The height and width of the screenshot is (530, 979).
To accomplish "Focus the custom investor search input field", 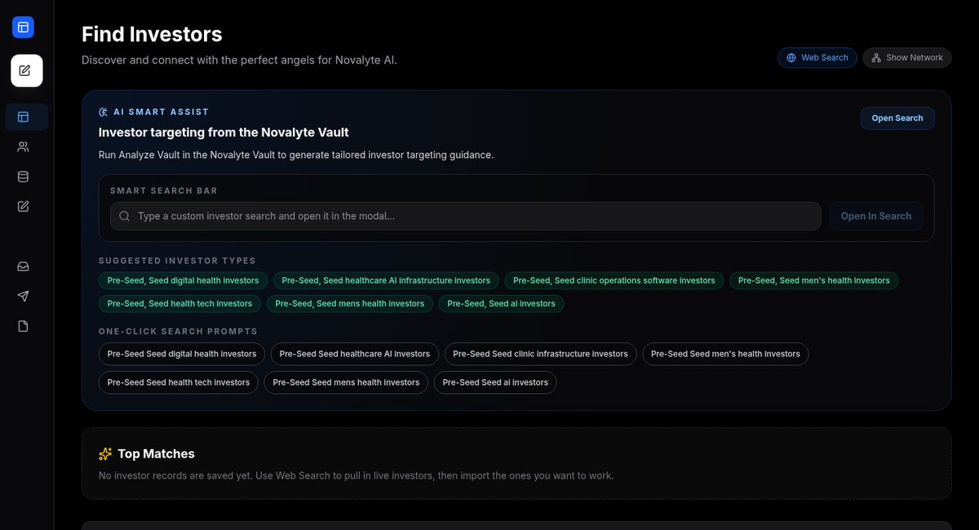I will pyautogui.click(x=466, y=216).
